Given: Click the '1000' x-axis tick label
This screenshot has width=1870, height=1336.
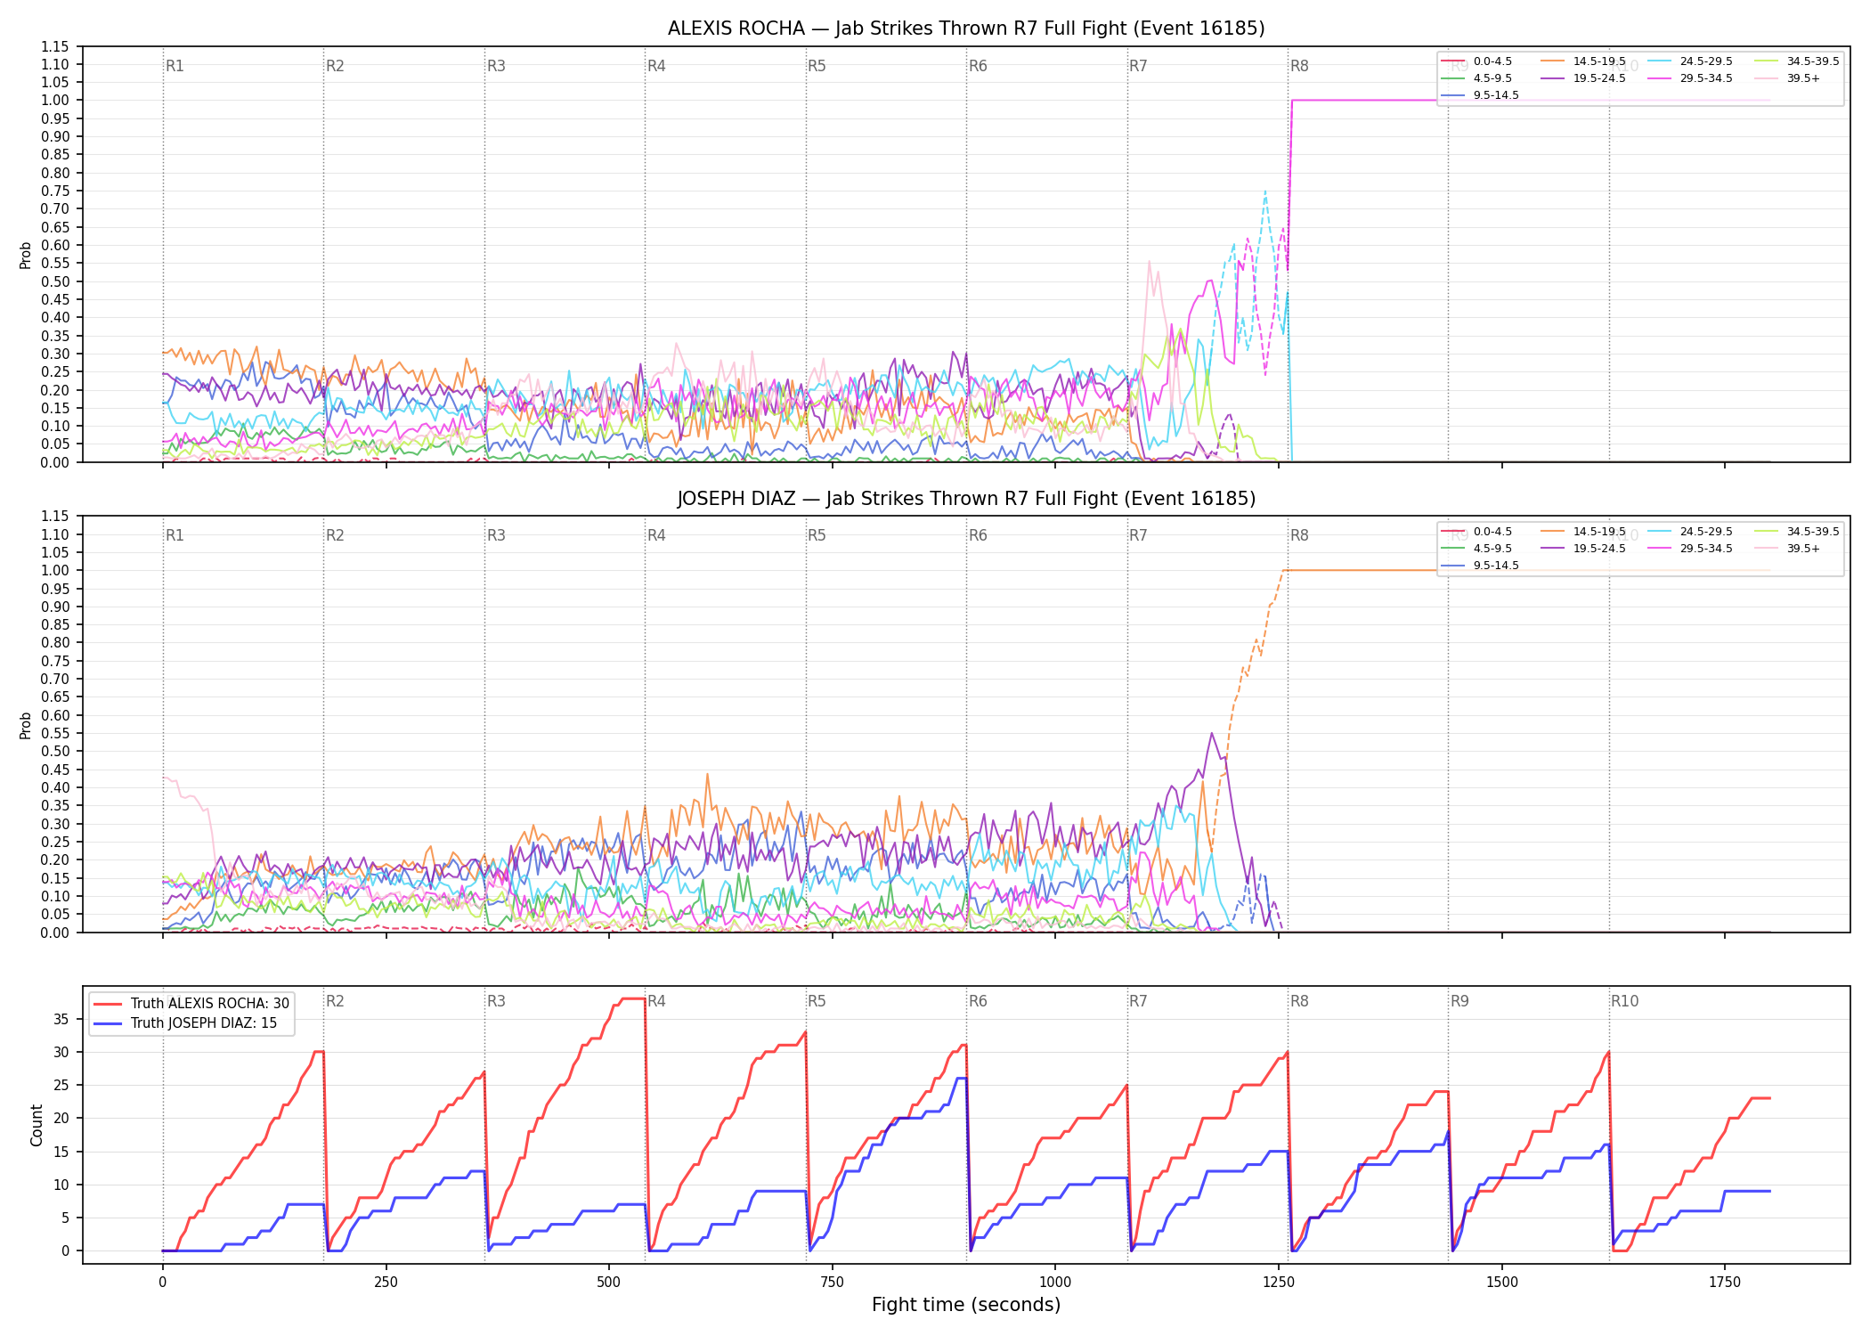Looking at the screenshot, I should click(x=1055, y=1283).
